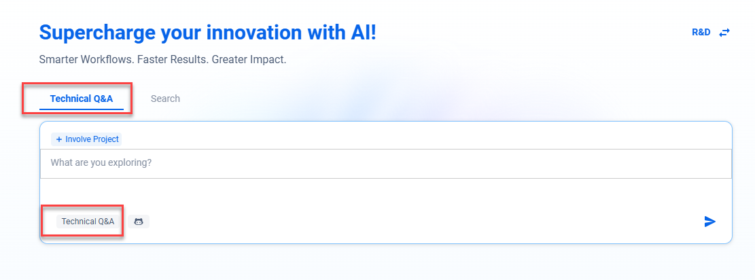Open the robot assistant icon chip
755x280 pixels.
pos(139,222)
